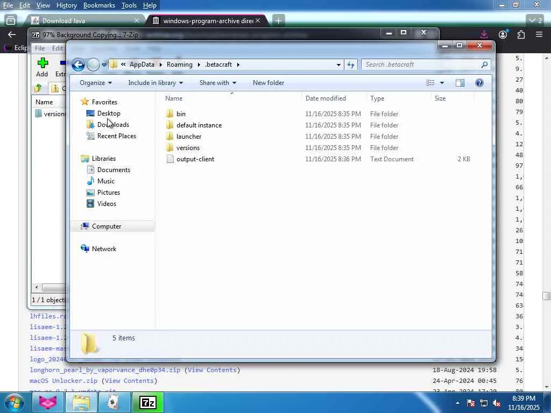551x413 pixels.
Task: Click Libraries in the navigation pane
Action: [104, 159]
